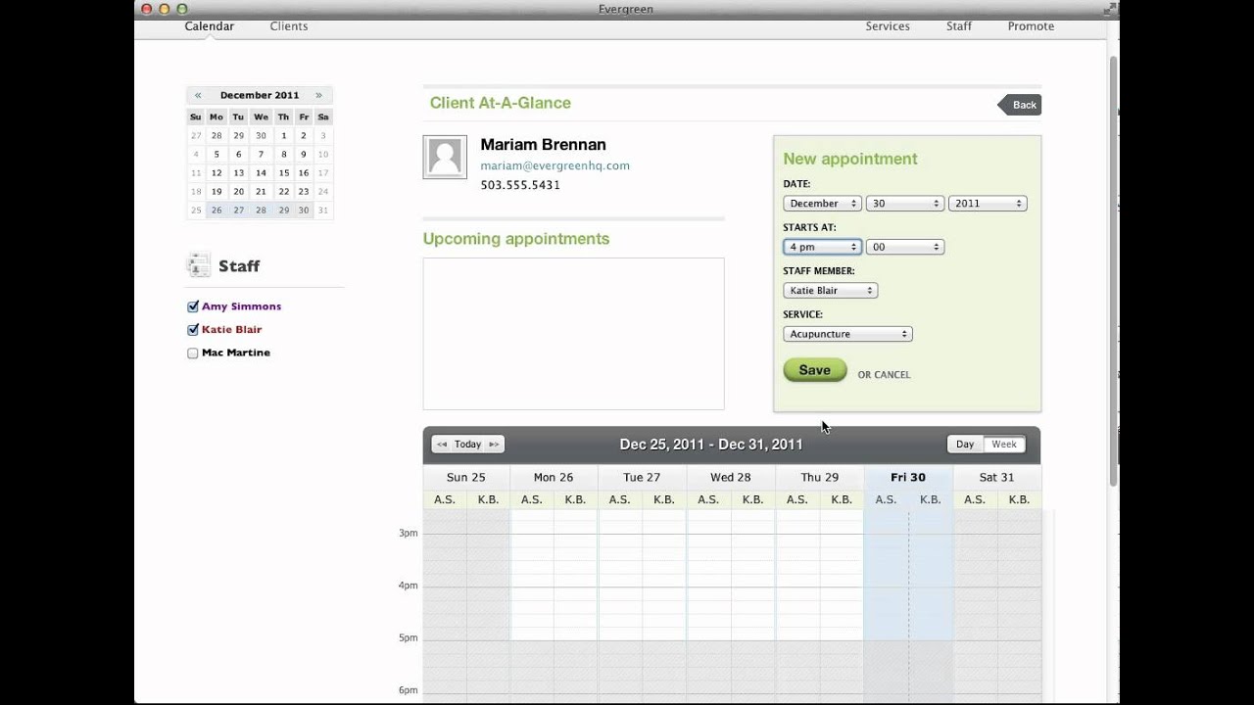Open the year dropdown showing 2011
Image resolution: width=1254 pixels, height=705 pixels.
click(988, 204)
